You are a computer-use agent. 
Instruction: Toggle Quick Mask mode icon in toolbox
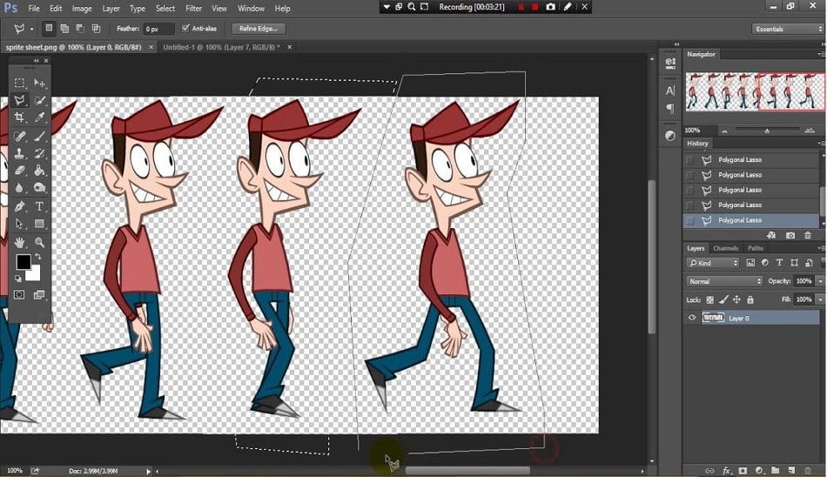click(19, 295)
